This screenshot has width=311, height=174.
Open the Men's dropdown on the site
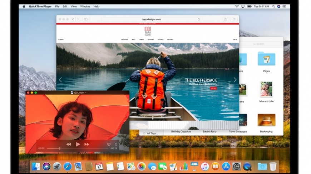pos(134,40)
